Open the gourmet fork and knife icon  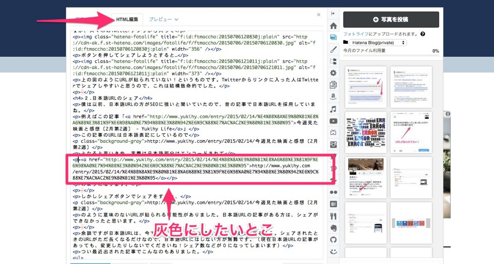pos(333,215)
